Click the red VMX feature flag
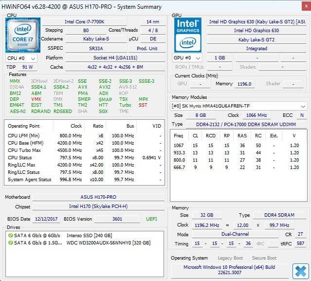This screenshot has height=281, width=311. (x=36, y=99)
